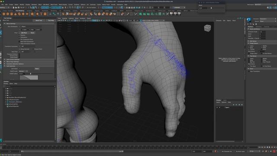Screen dimensions: 277x156
Task: Click the HumanIK character logo icon
Action: (x=249, y=19)
